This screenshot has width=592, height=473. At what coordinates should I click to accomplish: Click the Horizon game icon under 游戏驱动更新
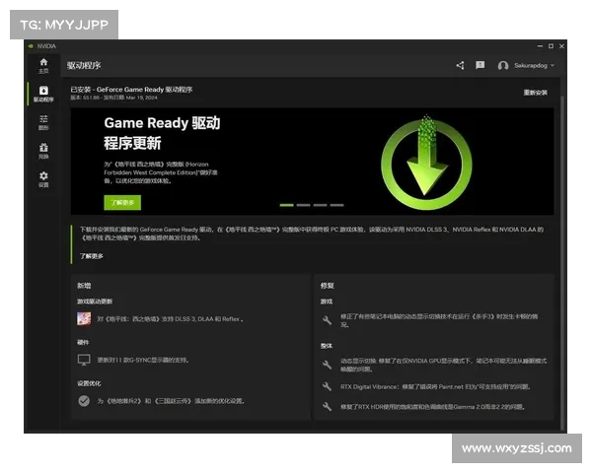84,318
